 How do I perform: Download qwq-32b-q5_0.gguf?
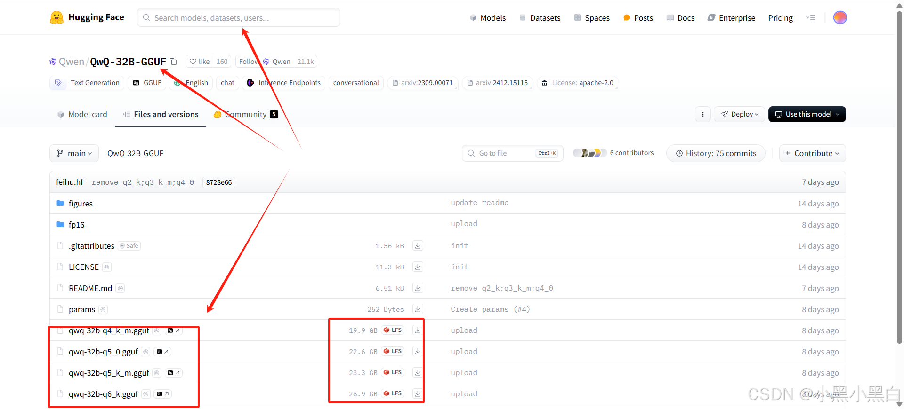coord(418,351)
